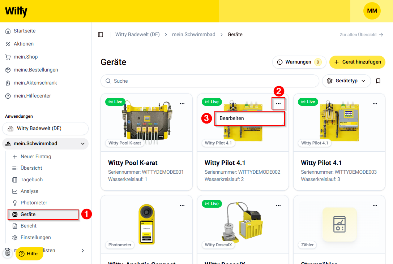Image resolution: width=393 pixels, height=264 pixels.
Task: Open three-dot menu on WITTYDEMODE003 card
Action: click(x=375, y=104)
